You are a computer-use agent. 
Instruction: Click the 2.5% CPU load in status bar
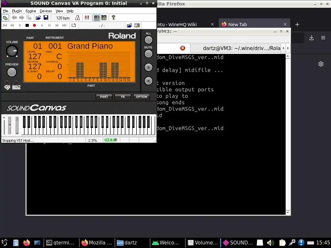(93, 140)
